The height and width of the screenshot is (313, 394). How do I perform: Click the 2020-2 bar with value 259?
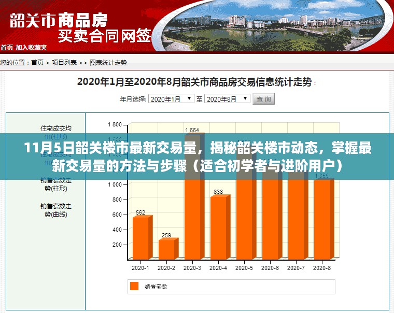click(166, 249)
